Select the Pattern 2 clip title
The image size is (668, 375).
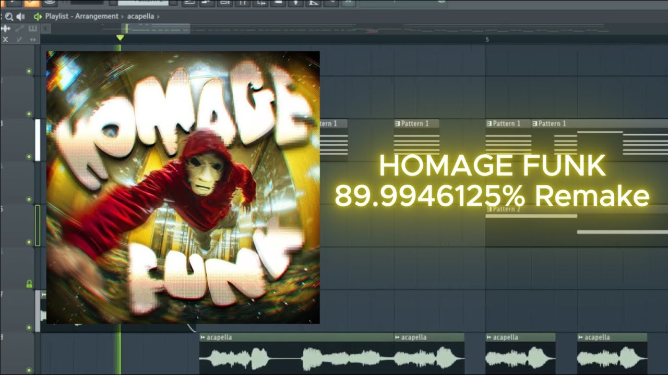(x=507, y=209)
